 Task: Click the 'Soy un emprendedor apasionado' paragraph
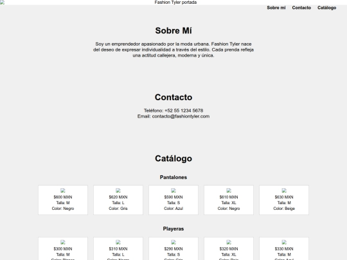click(173, 49)
